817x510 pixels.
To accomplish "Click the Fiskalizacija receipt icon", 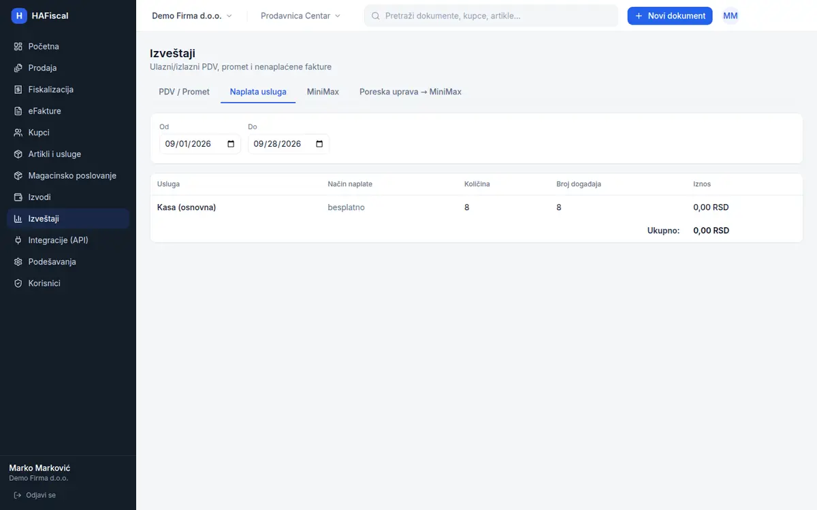I will (18, 90).
